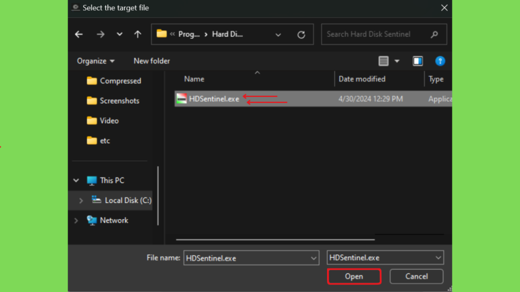Image resolution: width=520 pixels, height=292 pixels.
Task: Change the view layout icon
Action: point(383,61)
